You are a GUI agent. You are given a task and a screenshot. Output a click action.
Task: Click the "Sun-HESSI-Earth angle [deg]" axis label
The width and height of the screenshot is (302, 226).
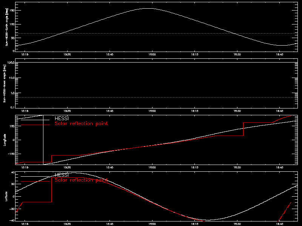click(6, 27)
